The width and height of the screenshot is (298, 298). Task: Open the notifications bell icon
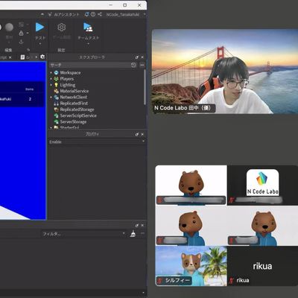click(86, 14)
